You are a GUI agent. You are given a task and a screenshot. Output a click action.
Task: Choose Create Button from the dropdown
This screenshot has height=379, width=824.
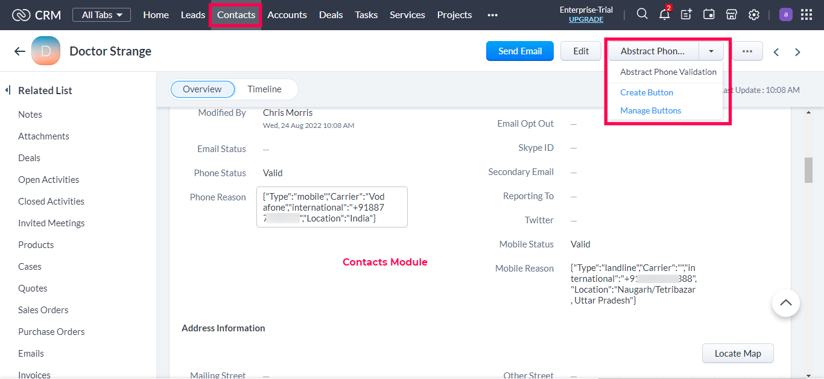click(x=647, y=92)
